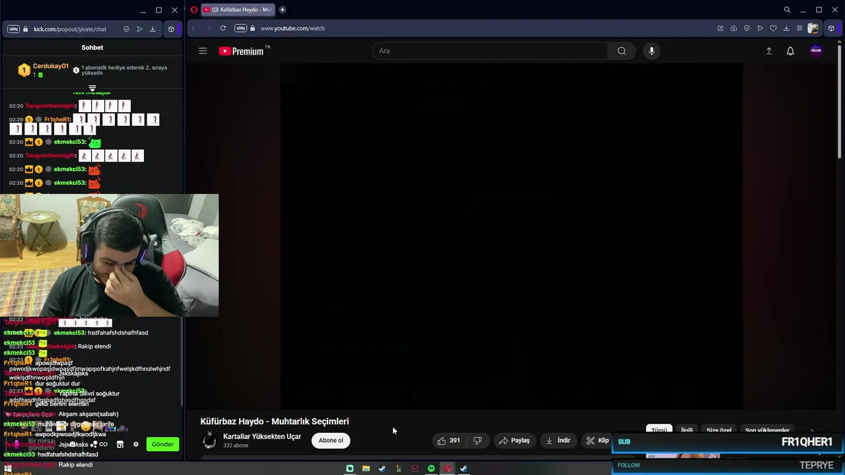Mute the tab via its speaker icon
845x475 pixels.
pyautogui.click(x=215, y=10)
